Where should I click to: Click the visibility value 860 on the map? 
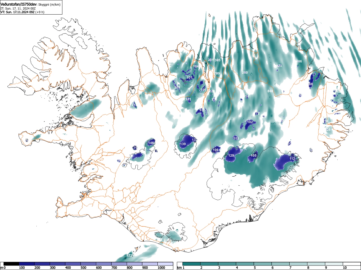(x=270, y=91)
